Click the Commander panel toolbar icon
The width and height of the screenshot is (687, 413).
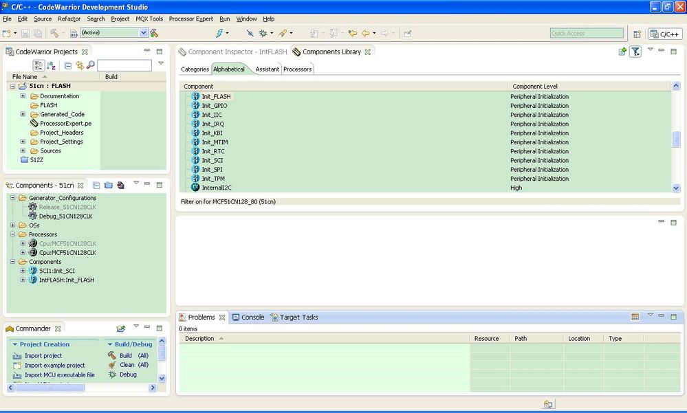pyautogui.click(x=121, y=328)
